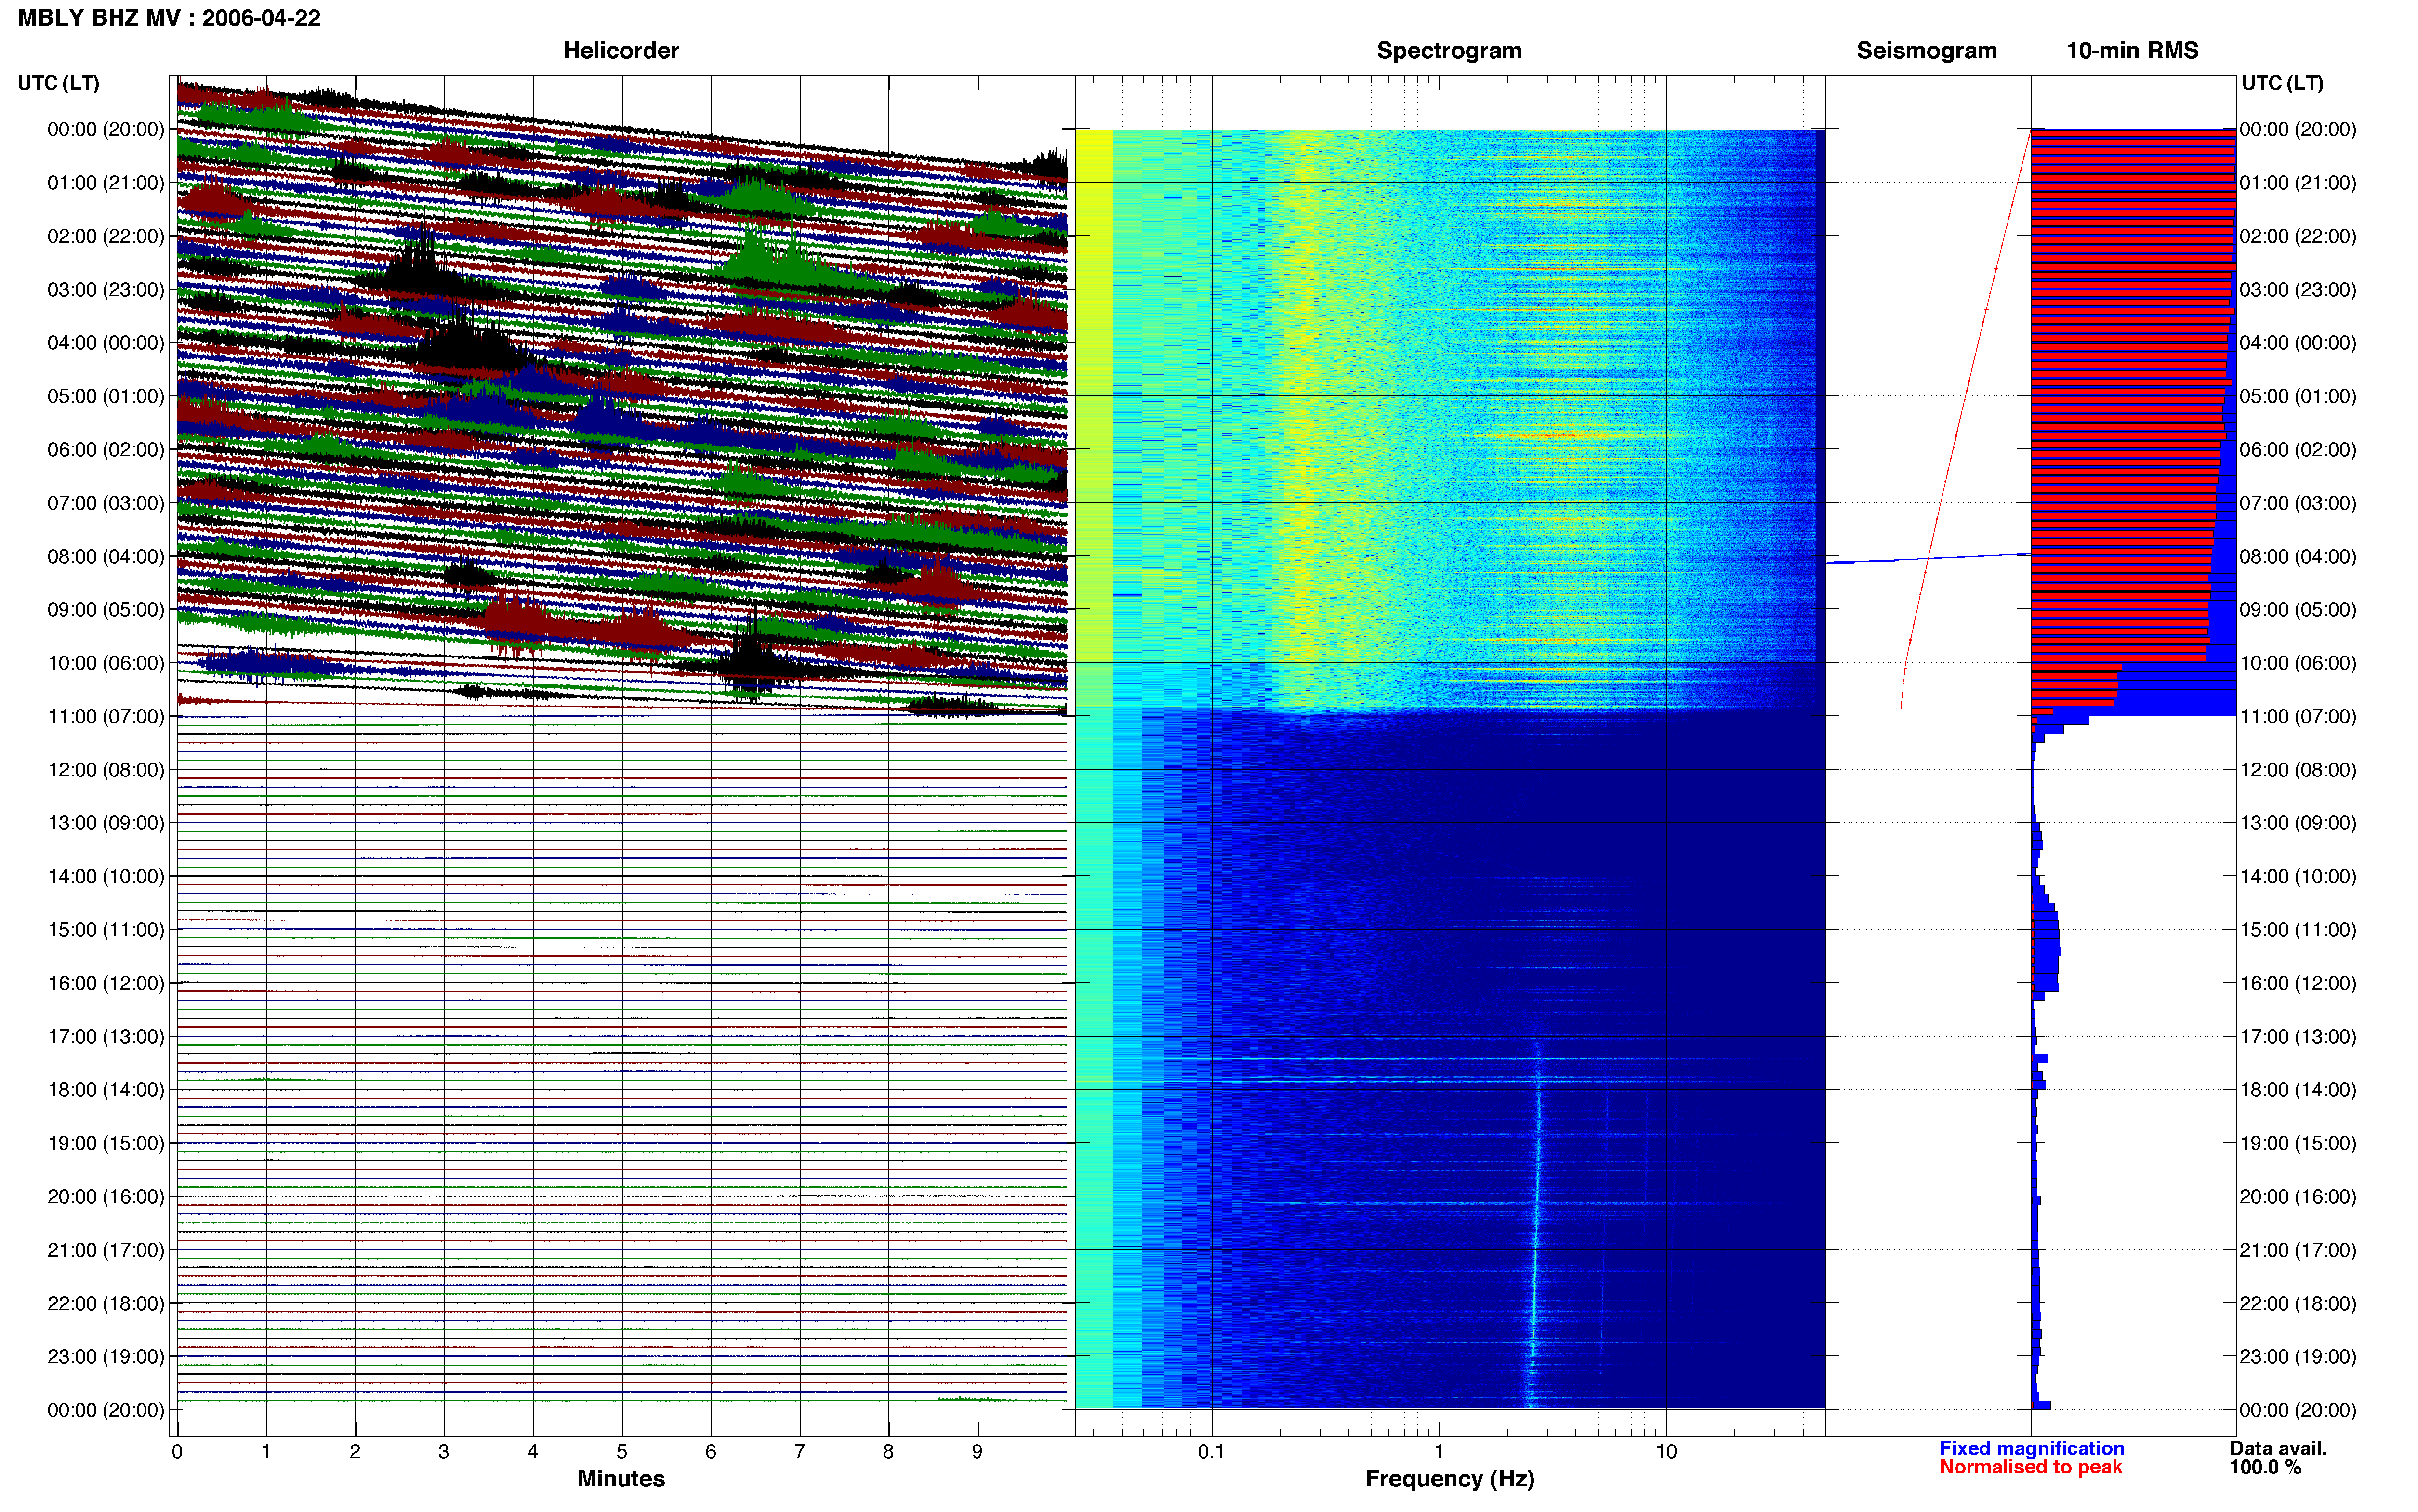Image resolution: width=2418 pixels, height=1512 pixels.
Task: Click '06:00 (02:00)' on the Helicorder time axis
Action: click(x=106, y=450)
